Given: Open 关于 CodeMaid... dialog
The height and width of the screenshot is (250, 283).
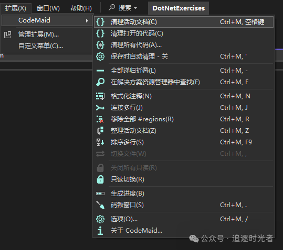Looking at the screenshot, I should click(184, 231).
